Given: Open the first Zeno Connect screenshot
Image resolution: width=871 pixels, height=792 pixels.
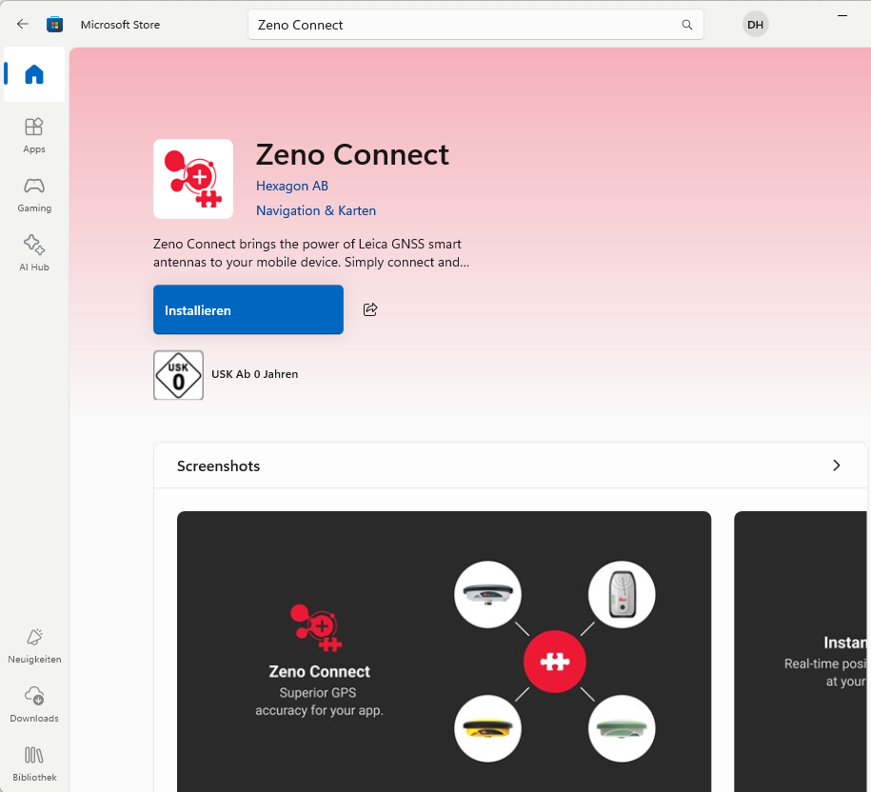Looking at the screenshot, I should (444, 651).
